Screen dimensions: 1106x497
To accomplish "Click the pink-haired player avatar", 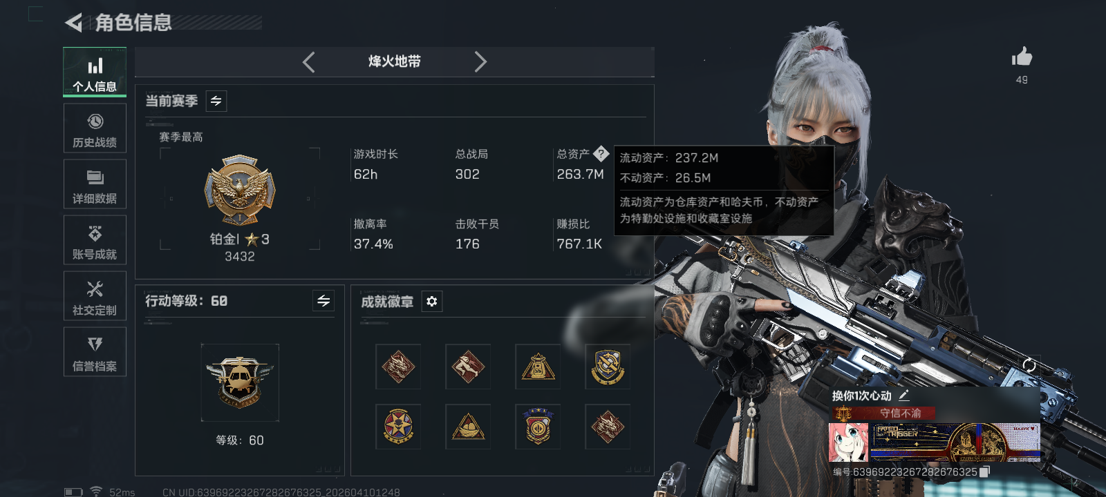I will coord(848,442).
